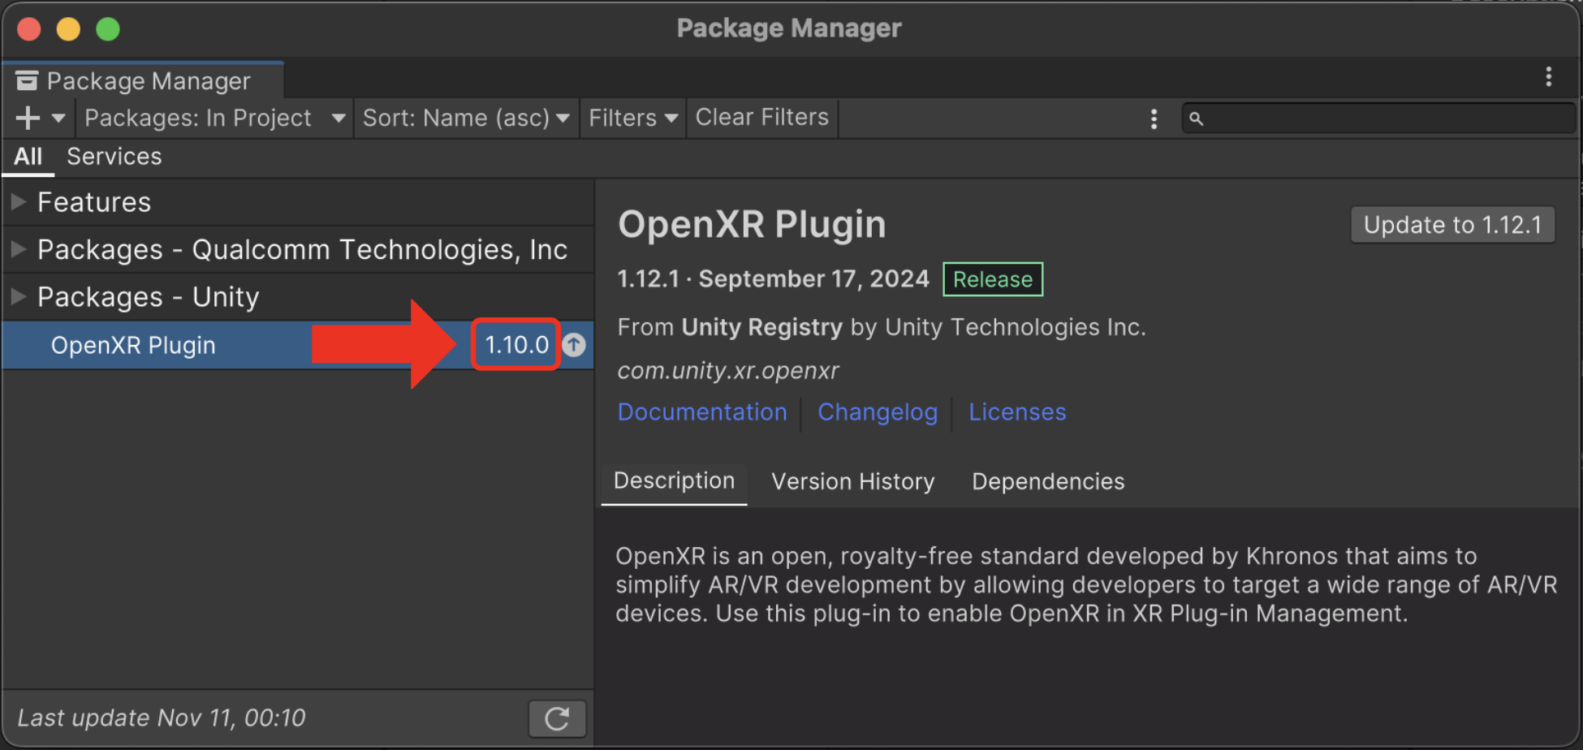This screenshot has height=750, width=1583.
Task: Expand Packages - Qualcomm Technologies, Inc group
Action: coord(19,249)
